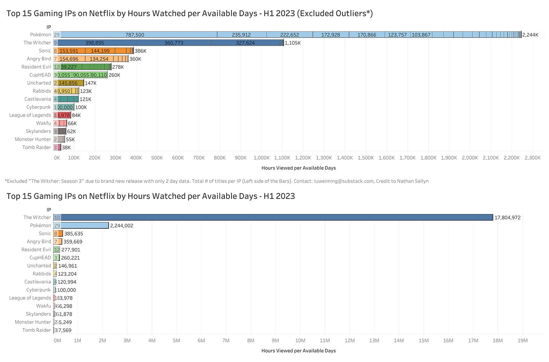Click the 2,244K Pokémon total label
Viewport: 549px width, 362px height.
pos(530,35)
